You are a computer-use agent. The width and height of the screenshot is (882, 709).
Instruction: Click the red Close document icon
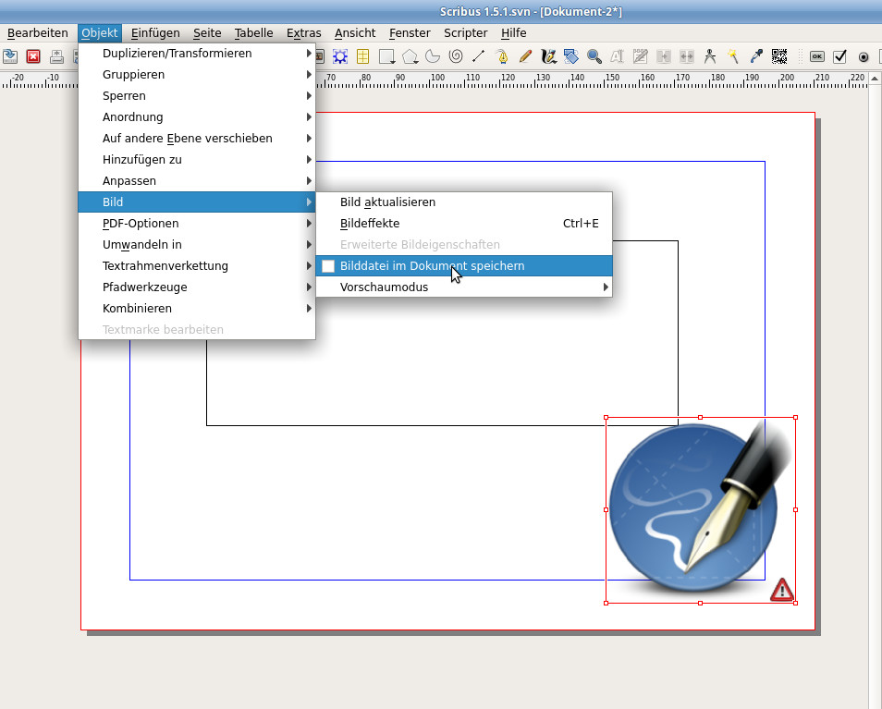(33, 56)
